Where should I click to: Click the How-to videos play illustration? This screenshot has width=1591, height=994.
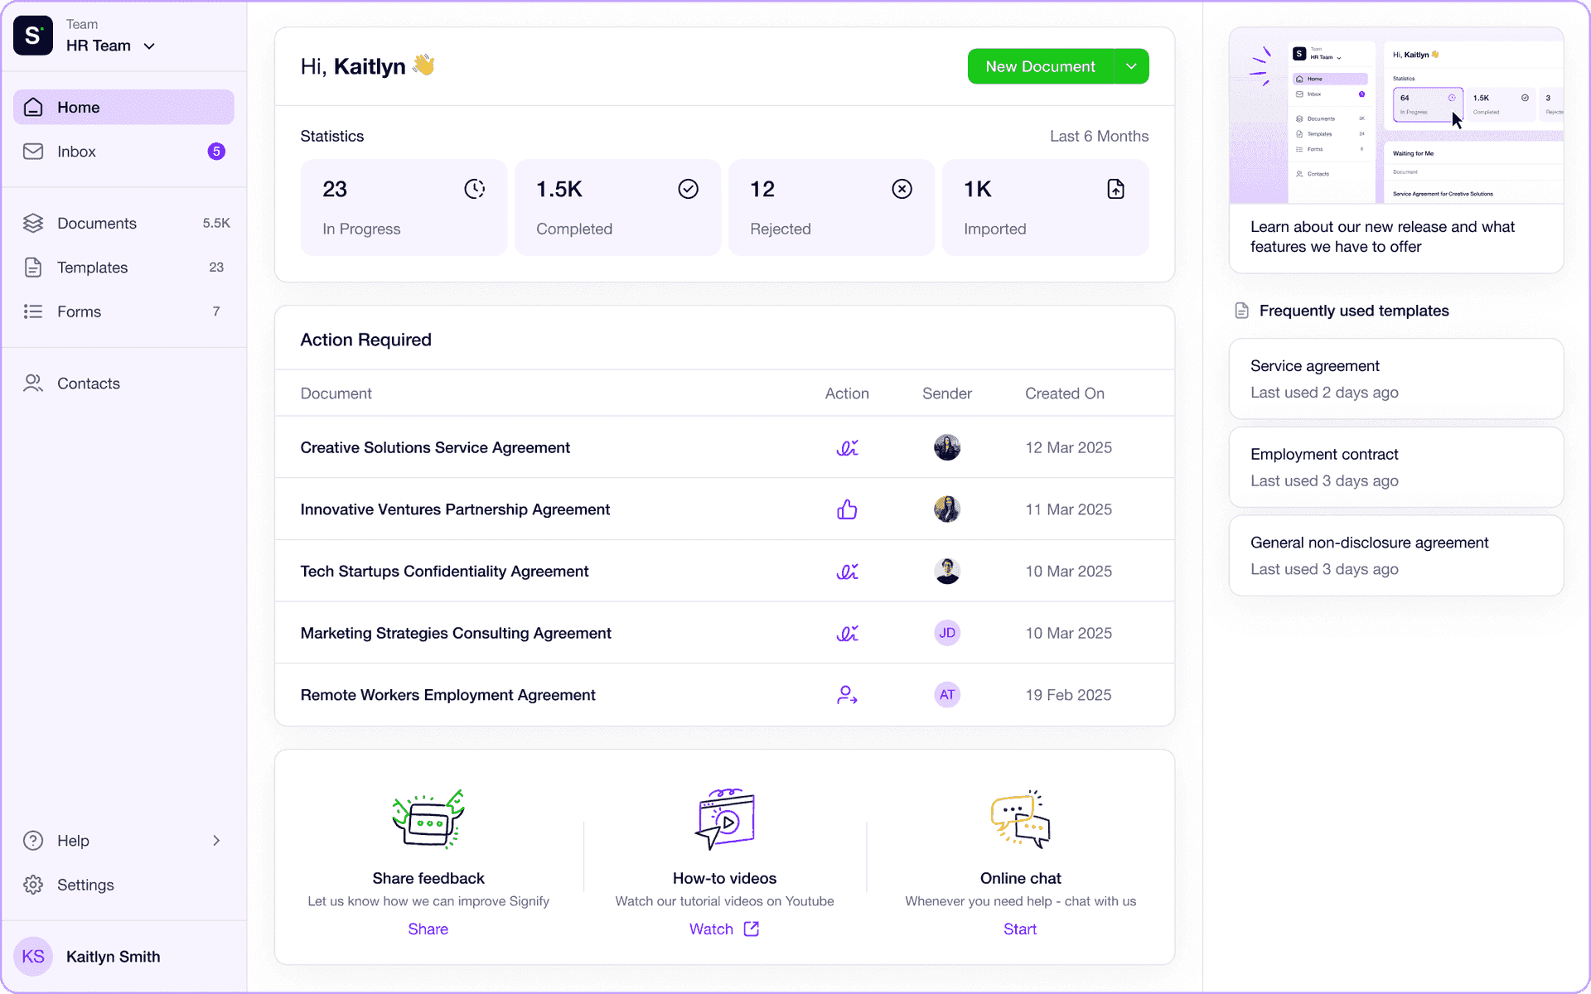(x=725, y=819)
